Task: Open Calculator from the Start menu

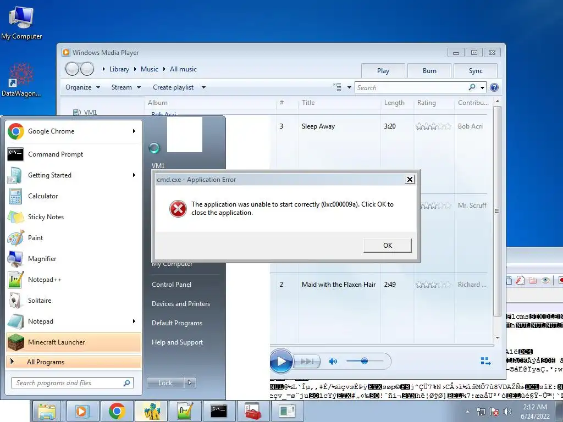Action: (73, 196)
